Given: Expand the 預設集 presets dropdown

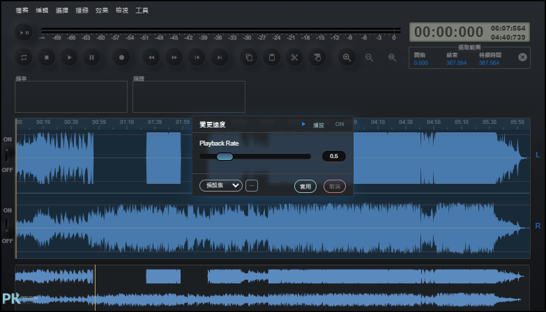Looking at the screenshot, I should (221, 185).
